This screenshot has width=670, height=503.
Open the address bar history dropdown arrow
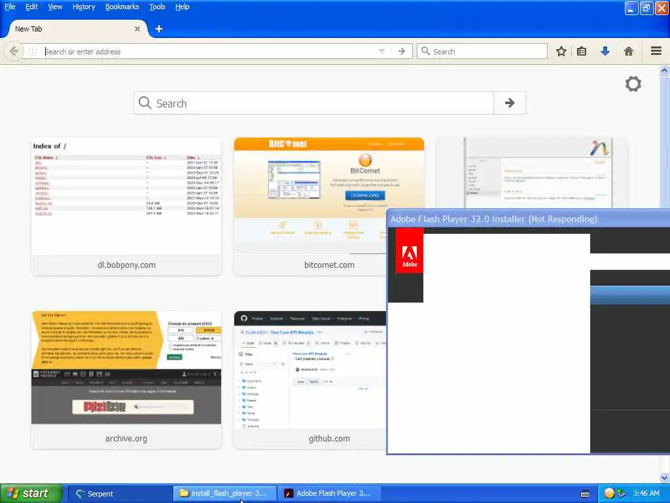(381, 51)
